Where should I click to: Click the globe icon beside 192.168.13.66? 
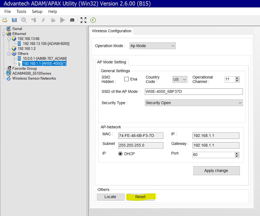pyautogui.click(x=14, y=39)
